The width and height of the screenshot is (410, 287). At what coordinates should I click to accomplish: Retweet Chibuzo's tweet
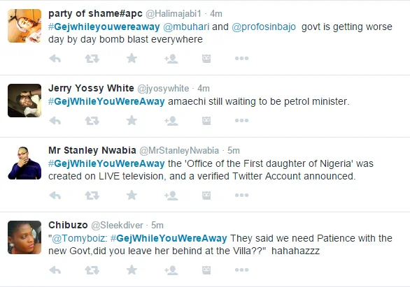point(92,270)
